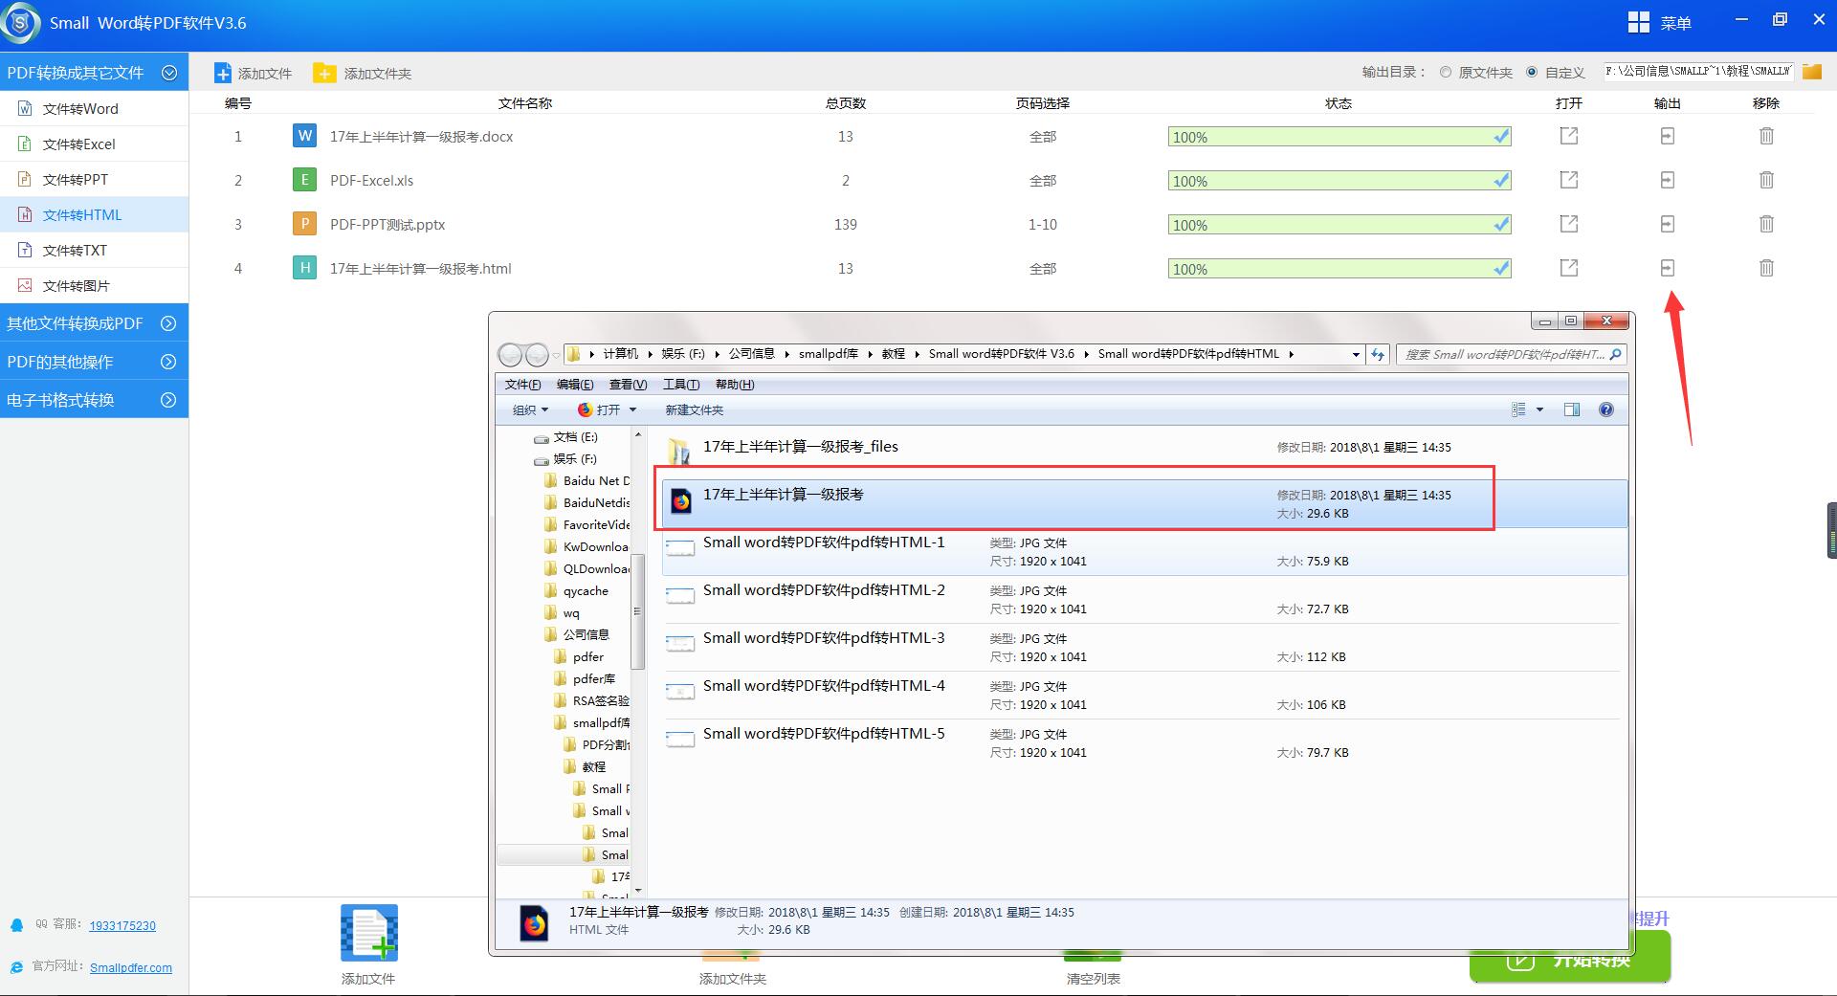Viewport: 1837px width, 996px height.
Task: Open output of 17年上半年计算一级报考.docx row
Action: click(x=1569, y=136)
